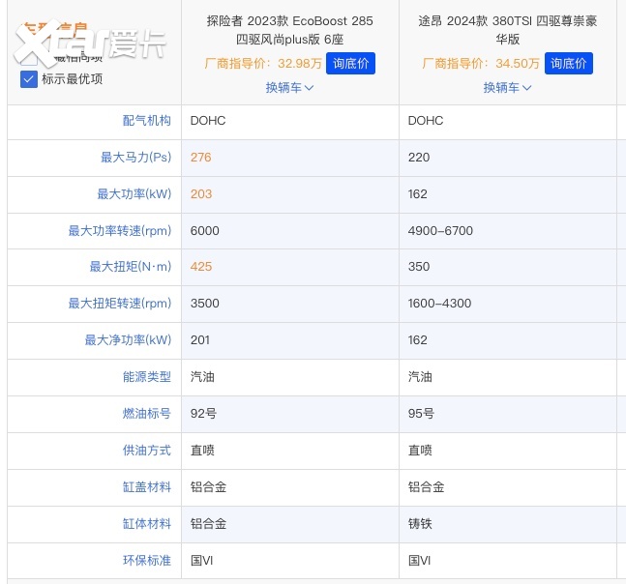Click the 最大功率转速(rpm) label

(120, 230)
